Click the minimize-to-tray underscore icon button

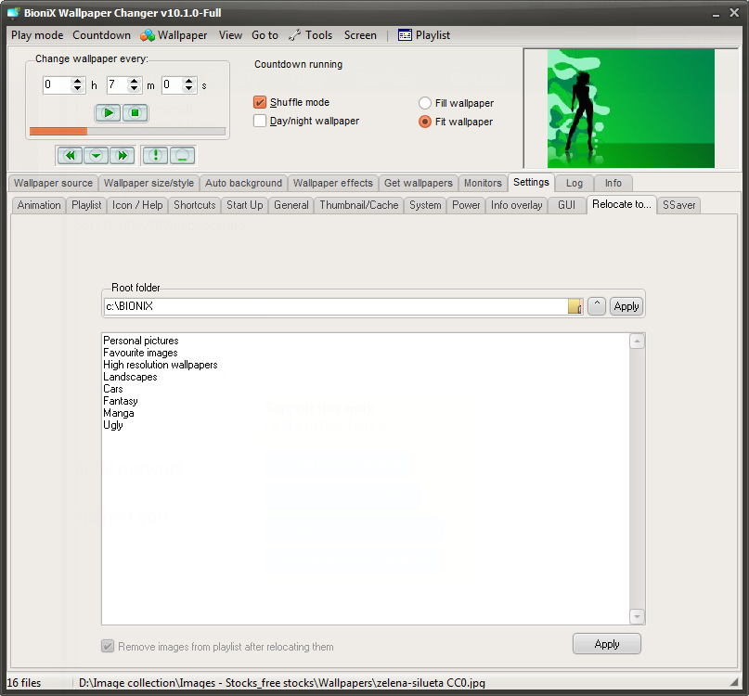[x=182, y=155]
